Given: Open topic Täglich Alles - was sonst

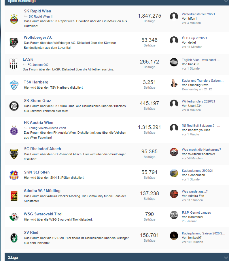Looking at the screenshot, I should pos(201,60).
